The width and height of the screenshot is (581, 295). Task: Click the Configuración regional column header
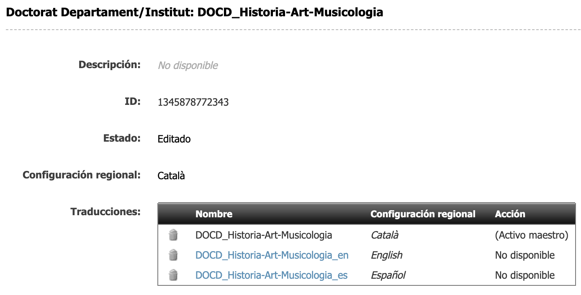point(423,214)
